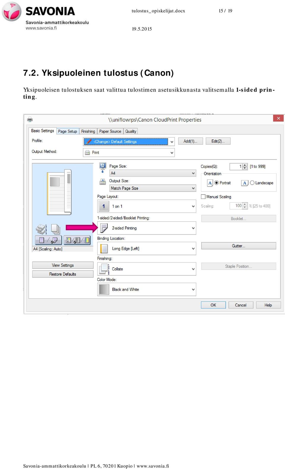Click the printer icon in title bar
Screen dimensions: 285x469
point(30,120)
